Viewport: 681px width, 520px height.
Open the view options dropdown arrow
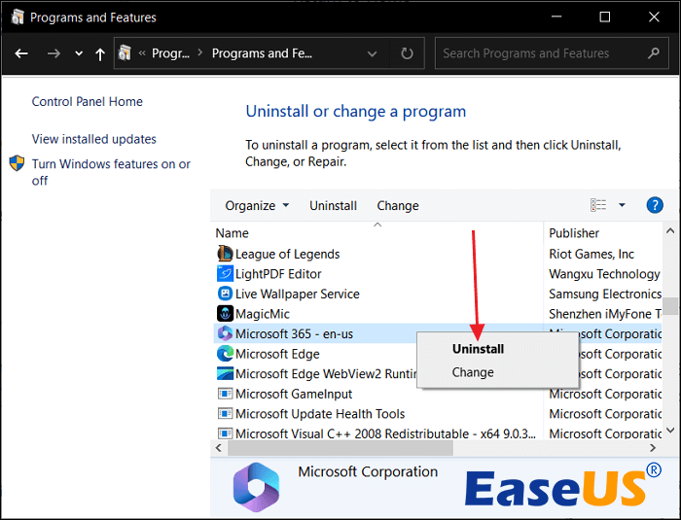(622, 205)
